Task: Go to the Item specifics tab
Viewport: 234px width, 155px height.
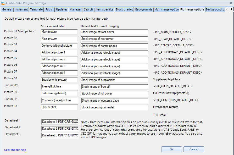Action: coord(104,9)
